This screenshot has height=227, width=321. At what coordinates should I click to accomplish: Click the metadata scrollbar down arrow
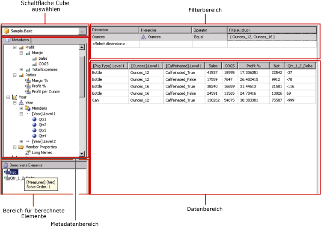tap(82, 154)
